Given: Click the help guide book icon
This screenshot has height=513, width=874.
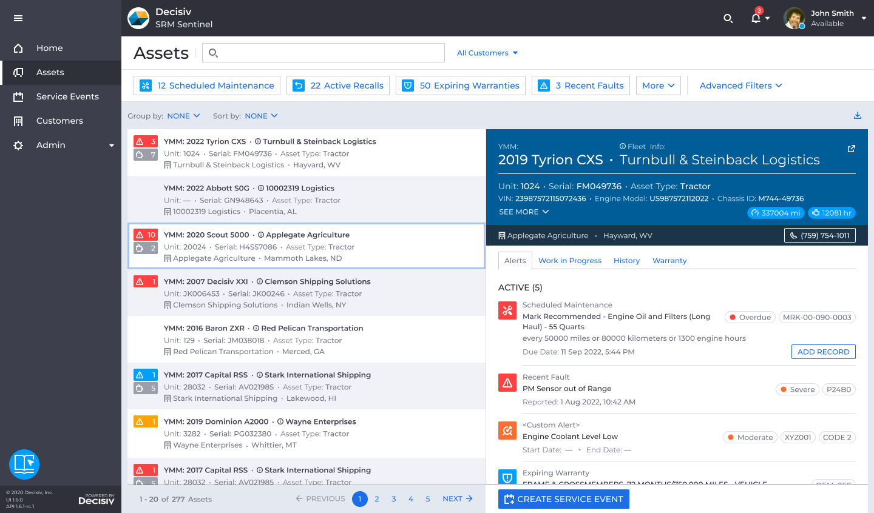Looking at the screenshot, I should pyautogui.click(x=24, y=464).
